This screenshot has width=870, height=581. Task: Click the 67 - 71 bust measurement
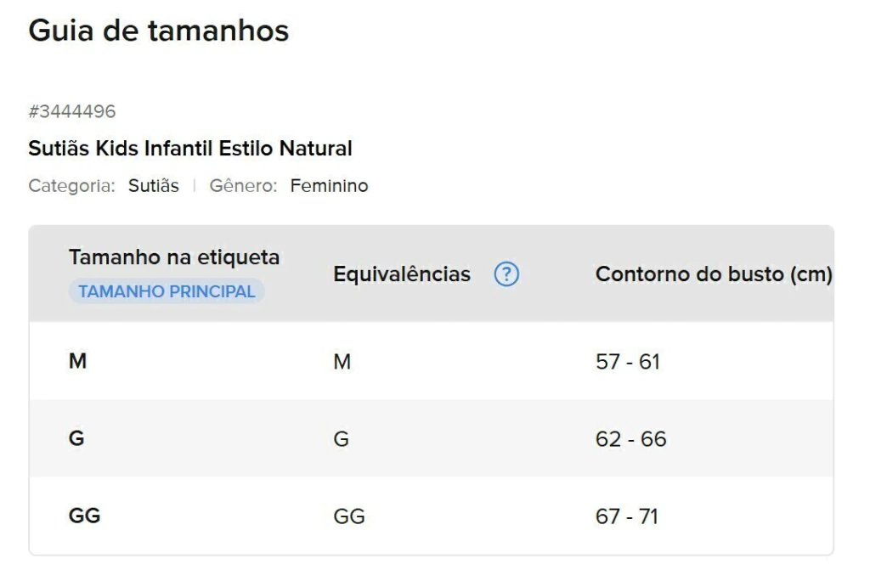click(x=626, y=516)
